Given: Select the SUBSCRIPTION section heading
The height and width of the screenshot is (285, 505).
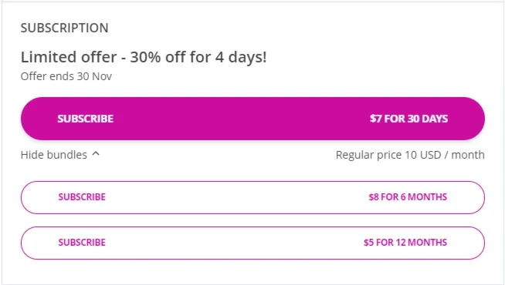Looking at the screenshot, I should (64, 28).
